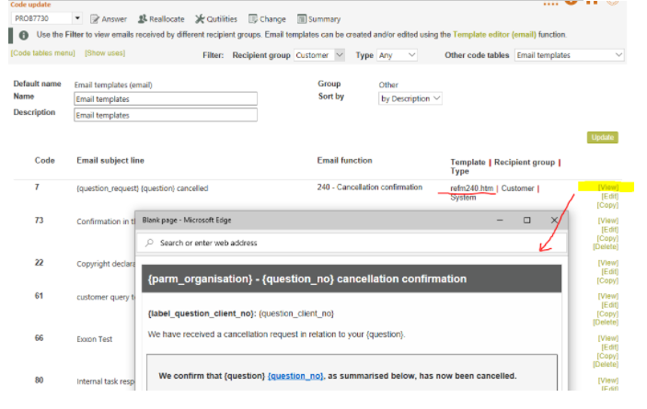This screenshot has height=409, width=647.
Task: Click Delete link for code 73
Action: click(x=606, y=246)
